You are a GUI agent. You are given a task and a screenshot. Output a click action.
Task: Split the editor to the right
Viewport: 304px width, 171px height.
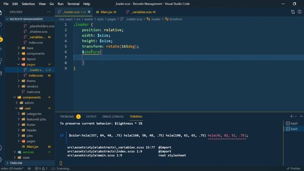point(300,12)
